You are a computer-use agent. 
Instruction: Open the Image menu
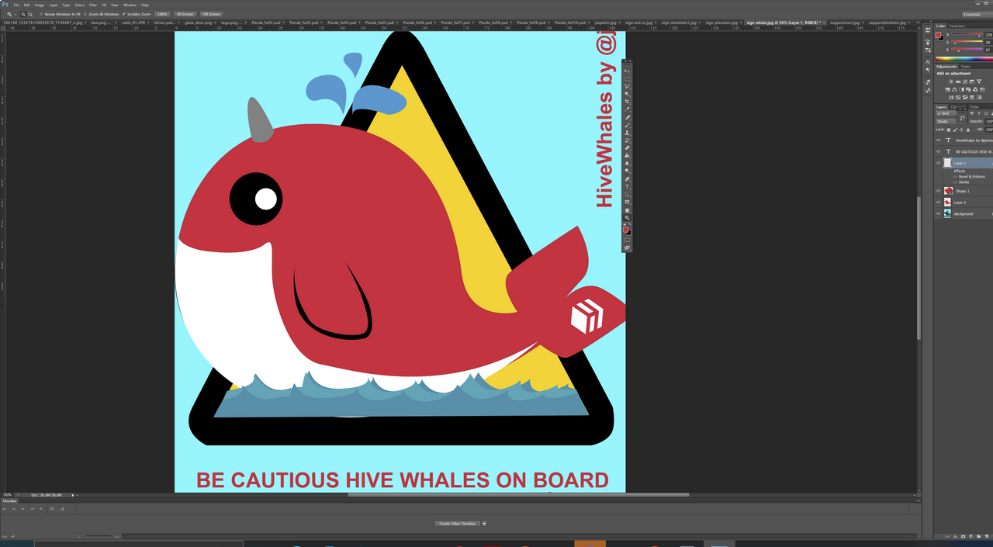pyautogui.click(x=40, y=5)
